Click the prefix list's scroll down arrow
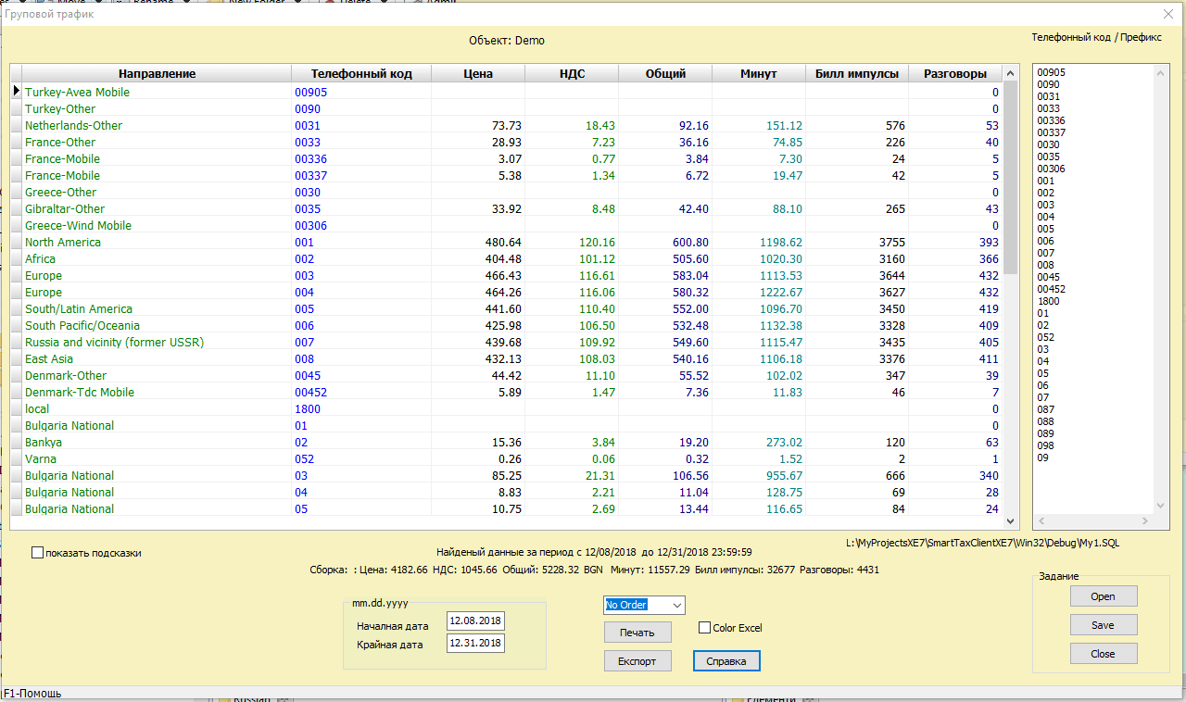 (x=1161, y=505)
